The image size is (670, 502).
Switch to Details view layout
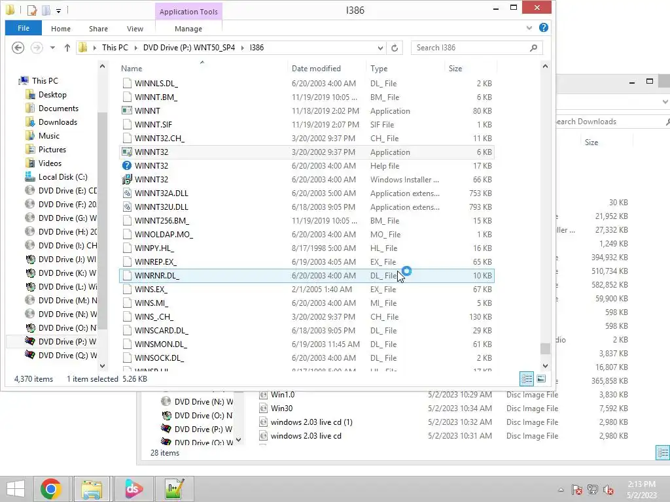pyautogui.click(x=527, y=378)
